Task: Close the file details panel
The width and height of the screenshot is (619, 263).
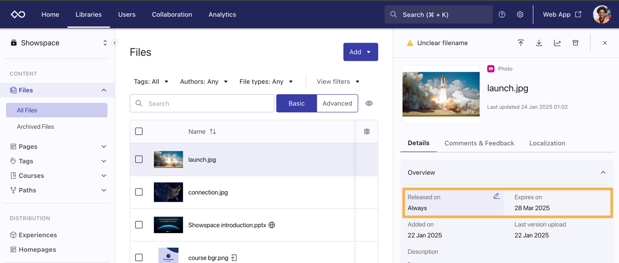Action: click(x=605, y=43)
